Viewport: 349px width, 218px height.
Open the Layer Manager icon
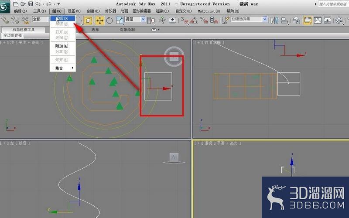[x=296, y=20]
